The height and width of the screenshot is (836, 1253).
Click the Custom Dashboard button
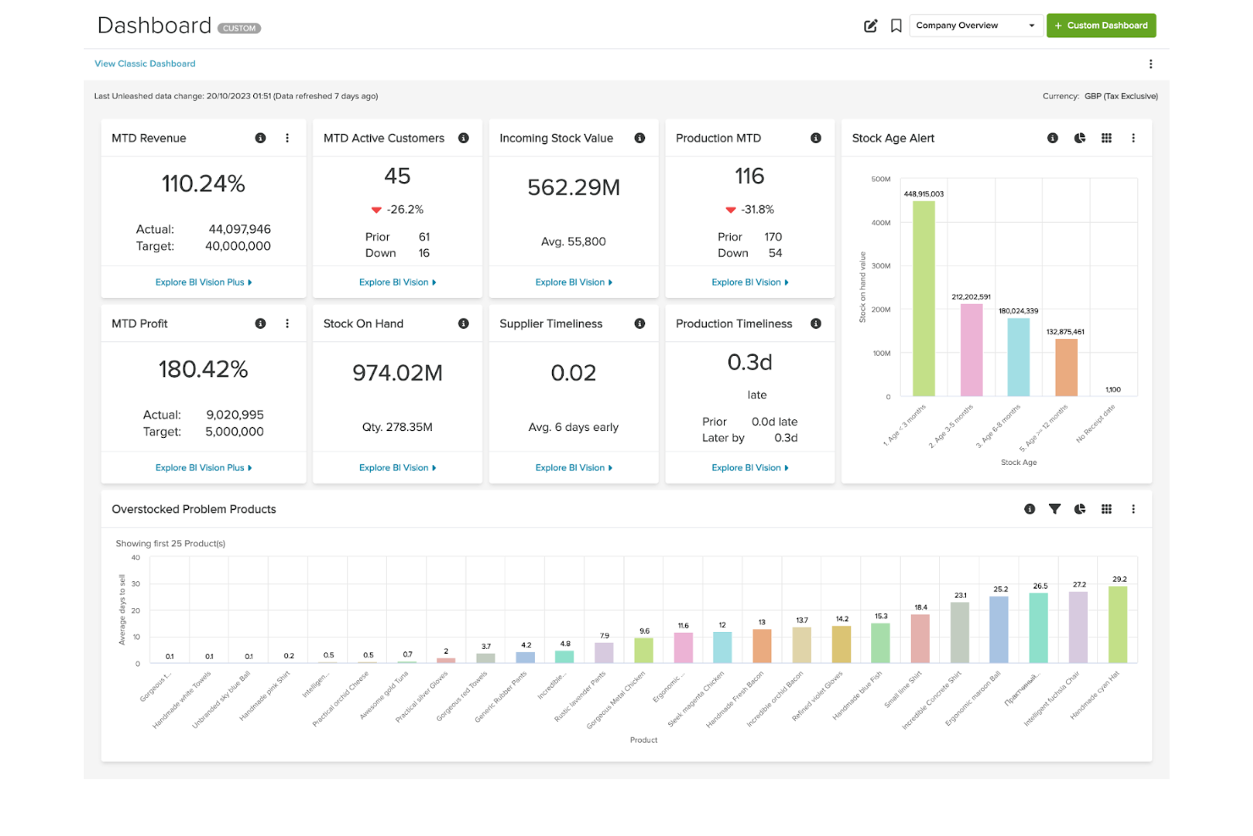[1101, 25]
